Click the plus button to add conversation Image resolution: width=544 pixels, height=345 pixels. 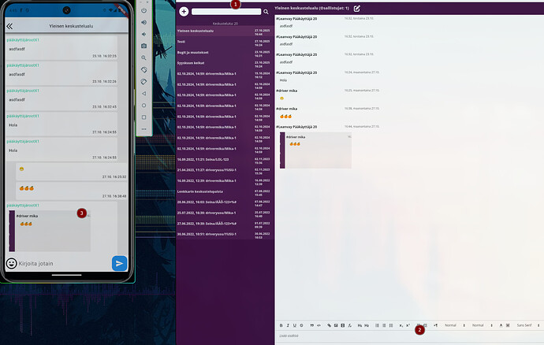(x=184, y=12)
